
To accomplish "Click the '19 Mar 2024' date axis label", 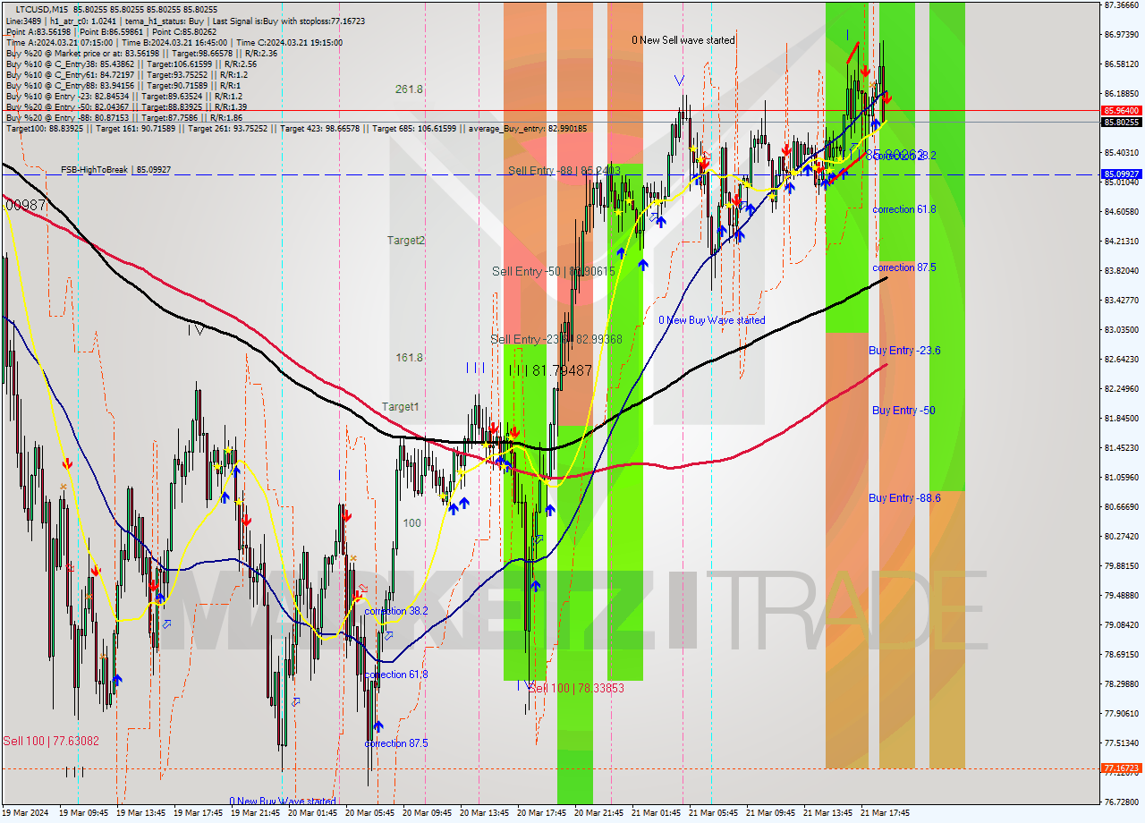I will click(25, 813).
